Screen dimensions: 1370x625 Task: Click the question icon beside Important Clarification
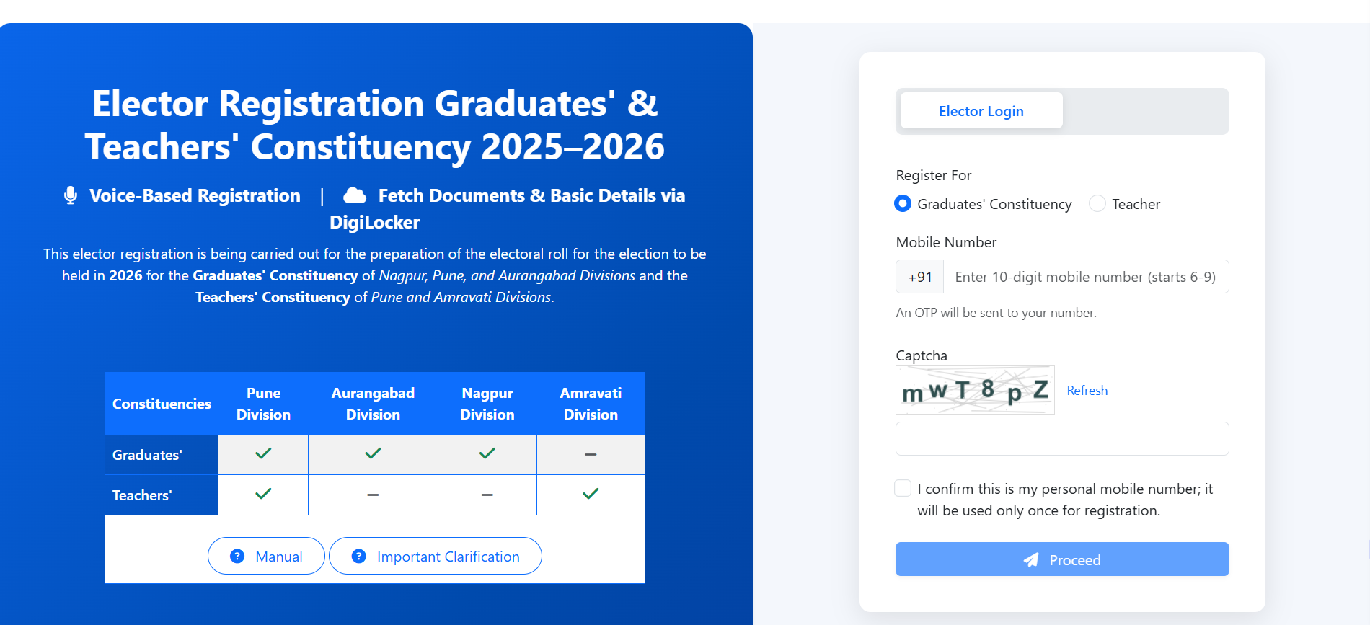(358, 557)
